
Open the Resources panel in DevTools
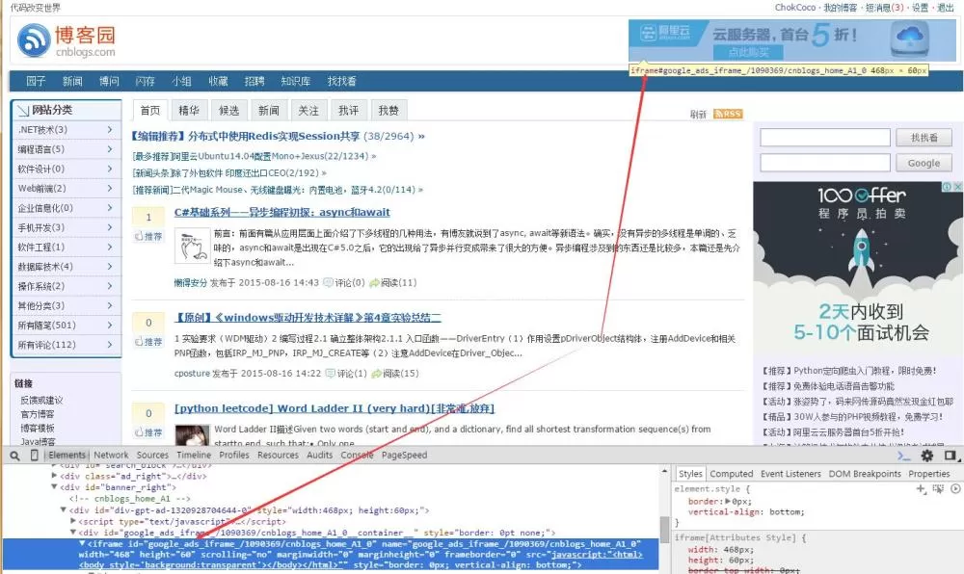(278, 455)
